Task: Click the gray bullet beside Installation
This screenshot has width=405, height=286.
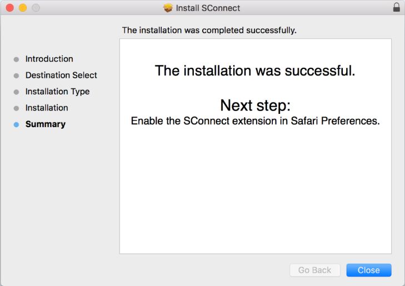Action: (16, 108)
